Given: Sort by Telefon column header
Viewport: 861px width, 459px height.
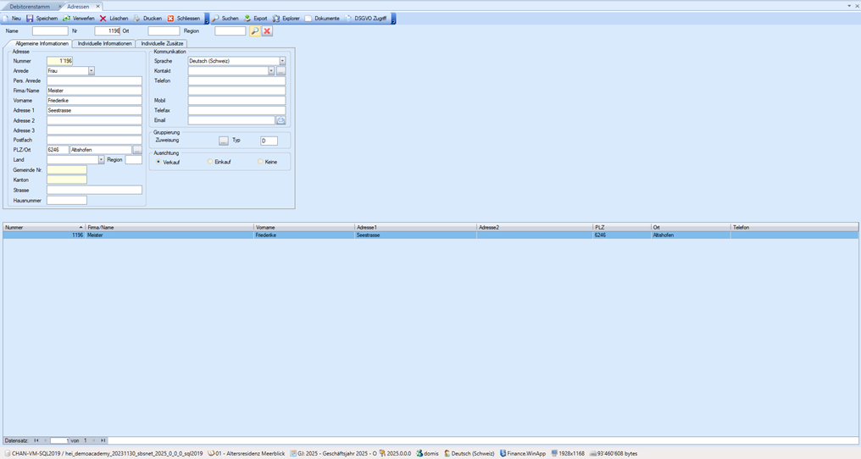Looking at the screenshot, I should [794, 227].
